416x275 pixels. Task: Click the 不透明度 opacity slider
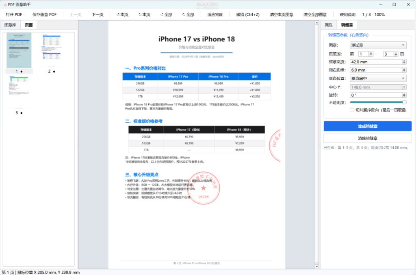[x=378, y=102]
